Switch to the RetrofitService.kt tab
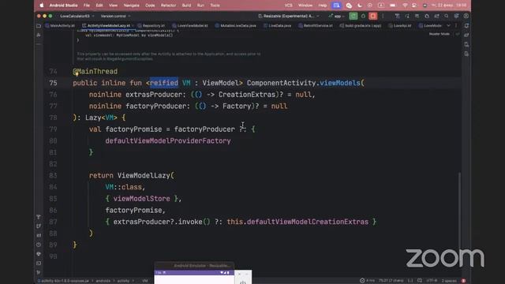Screen dimensions: 505x284 316,26
